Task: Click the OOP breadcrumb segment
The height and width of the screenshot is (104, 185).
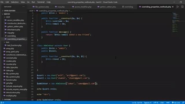Action: (31, 11)
